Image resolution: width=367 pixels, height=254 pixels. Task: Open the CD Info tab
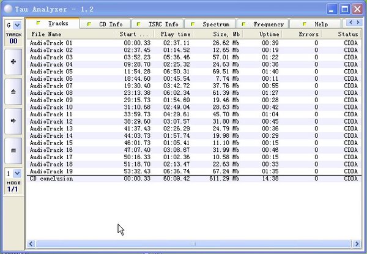point(105,24)
